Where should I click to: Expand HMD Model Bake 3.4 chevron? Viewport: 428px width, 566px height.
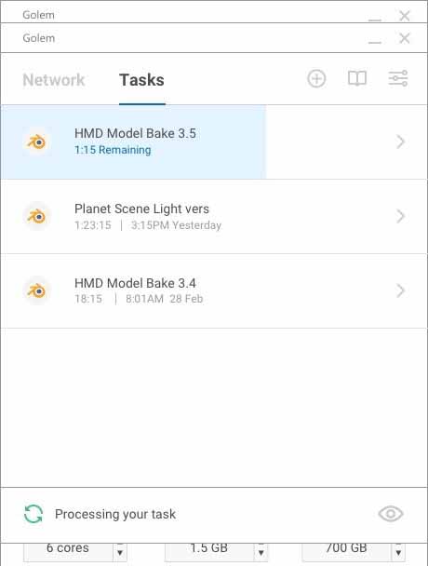pyautogui.click(x=400, y=290)
